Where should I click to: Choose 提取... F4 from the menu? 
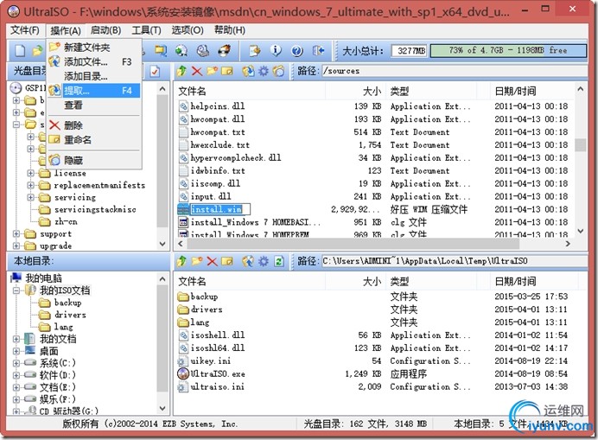(x=94, y=91)
